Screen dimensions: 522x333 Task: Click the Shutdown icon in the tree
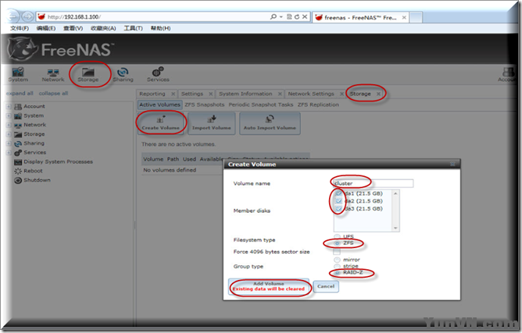pos(18,180)
